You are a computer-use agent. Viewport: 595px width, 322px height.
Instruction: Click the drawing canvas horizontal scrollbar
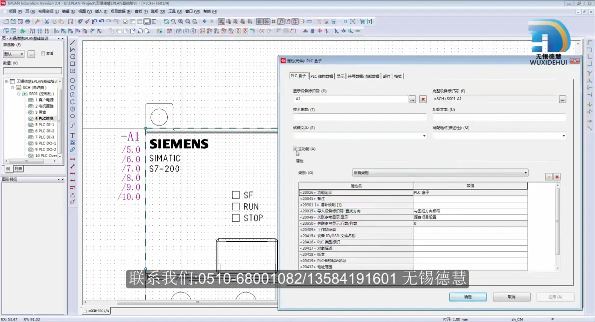[x=197, y=302]
